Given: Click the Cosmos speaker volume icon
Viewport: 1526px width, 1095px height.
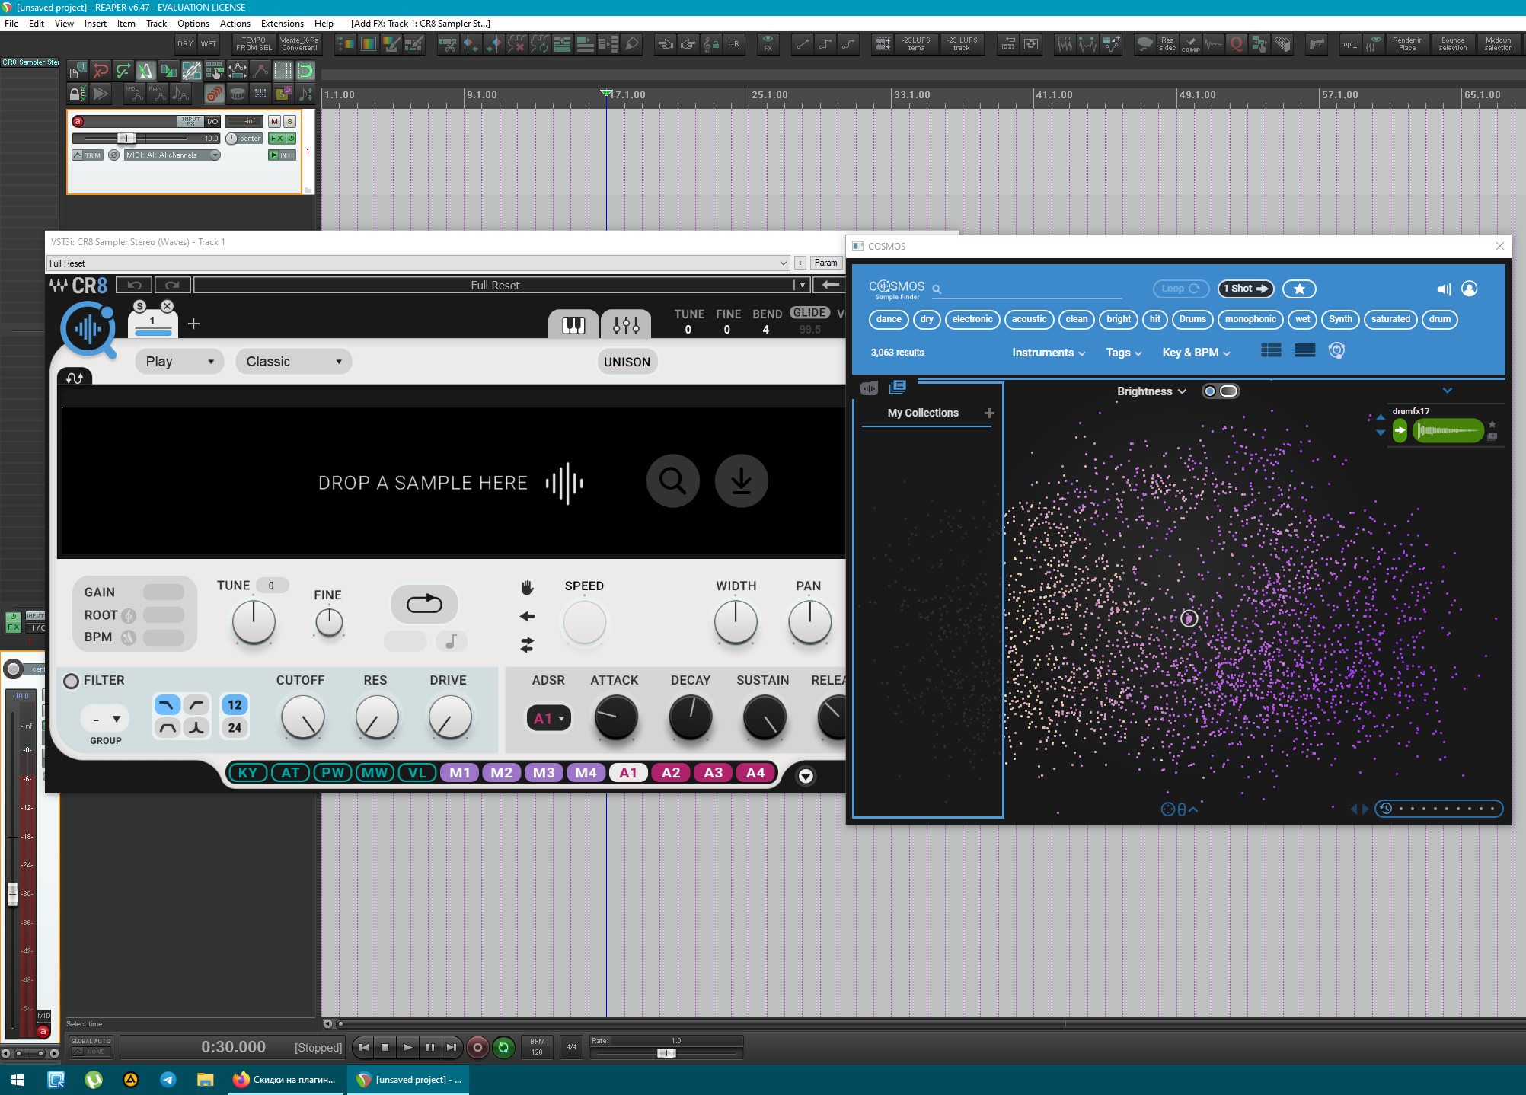Looking at the screenshot, I should [x=1444, y=289].
